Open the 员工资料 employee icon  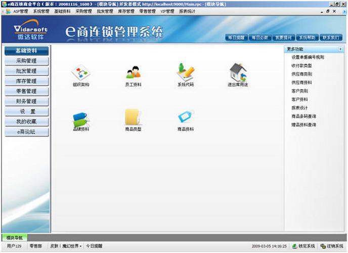click(133, 72)
